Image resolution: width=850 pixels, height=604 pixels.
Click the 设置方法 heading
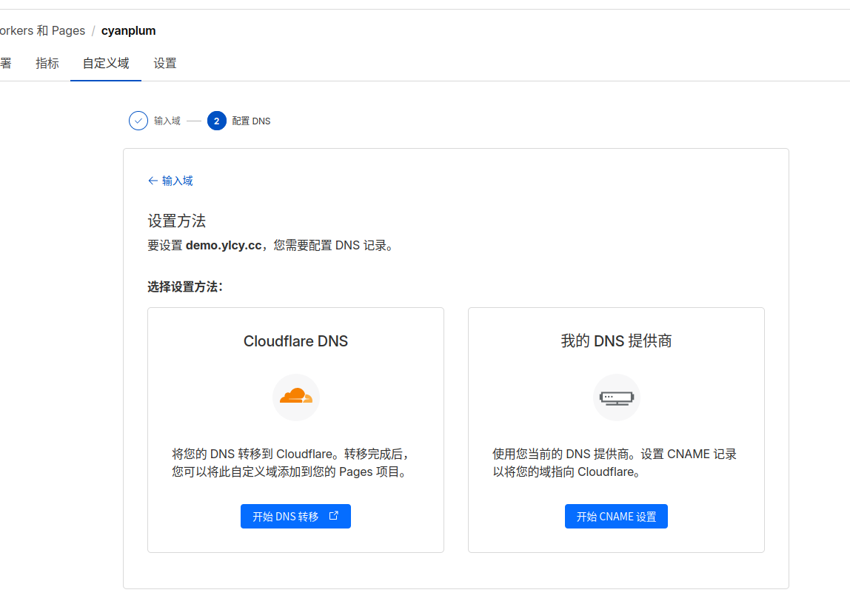click(177, 221)
